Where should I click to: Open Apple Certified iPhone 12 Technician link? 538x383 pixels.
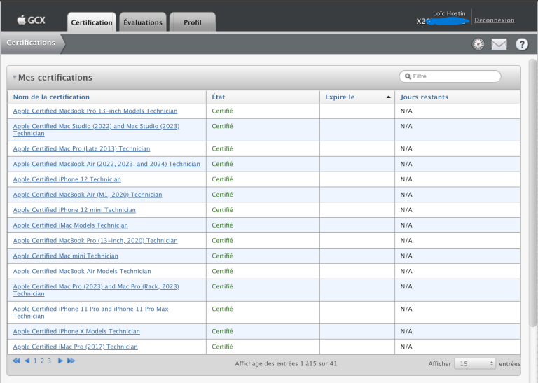67,179
